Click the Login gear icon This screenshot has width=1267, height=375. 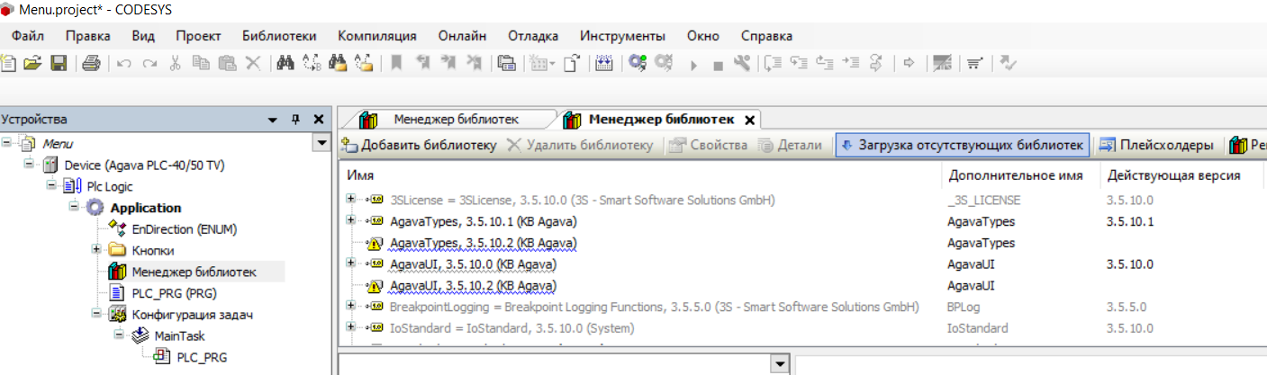638,64
